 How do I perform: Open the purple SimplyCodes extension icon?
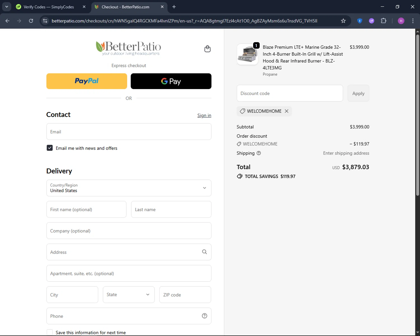pyautogui.click(x=372, y=21)
